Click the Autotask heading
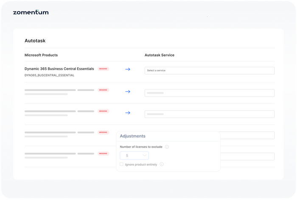Image resolution: width=297 pixels, height=200 pixels. pyautogui.click(x=35, y=41)
